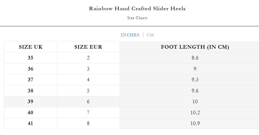The height and width of the screenshot is (135, 259).
Task: Click the Size Charts subtitle
Action: (x=137, y=18)
